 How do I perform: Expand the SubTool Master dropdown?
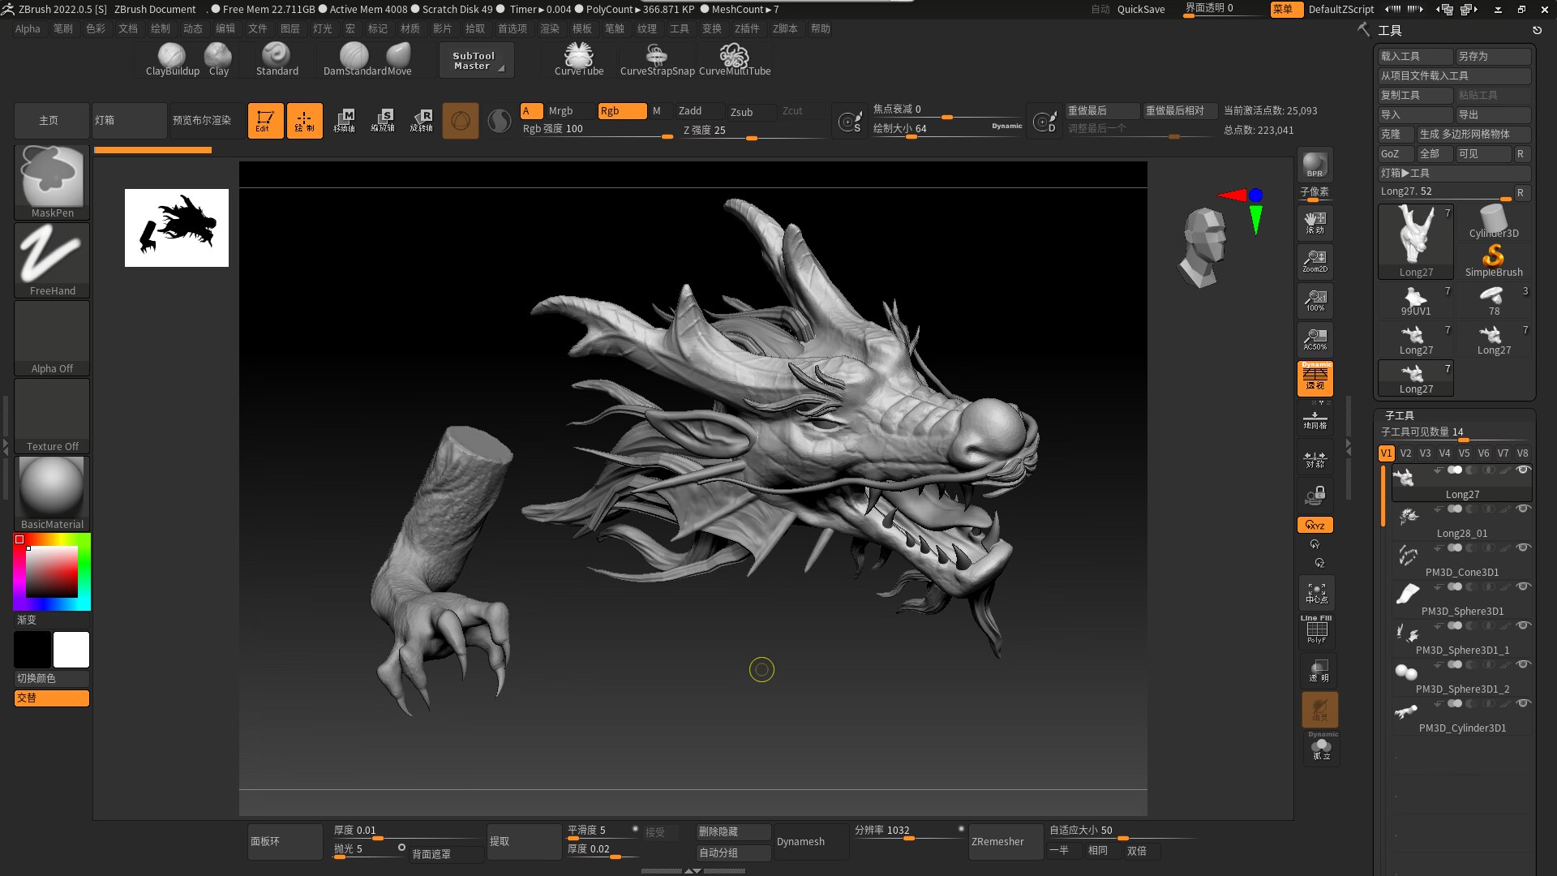click(x=476, y=61)
